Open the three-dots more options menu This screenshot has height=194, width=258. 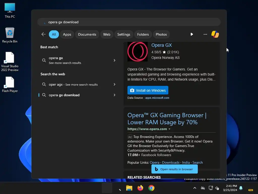205,34
